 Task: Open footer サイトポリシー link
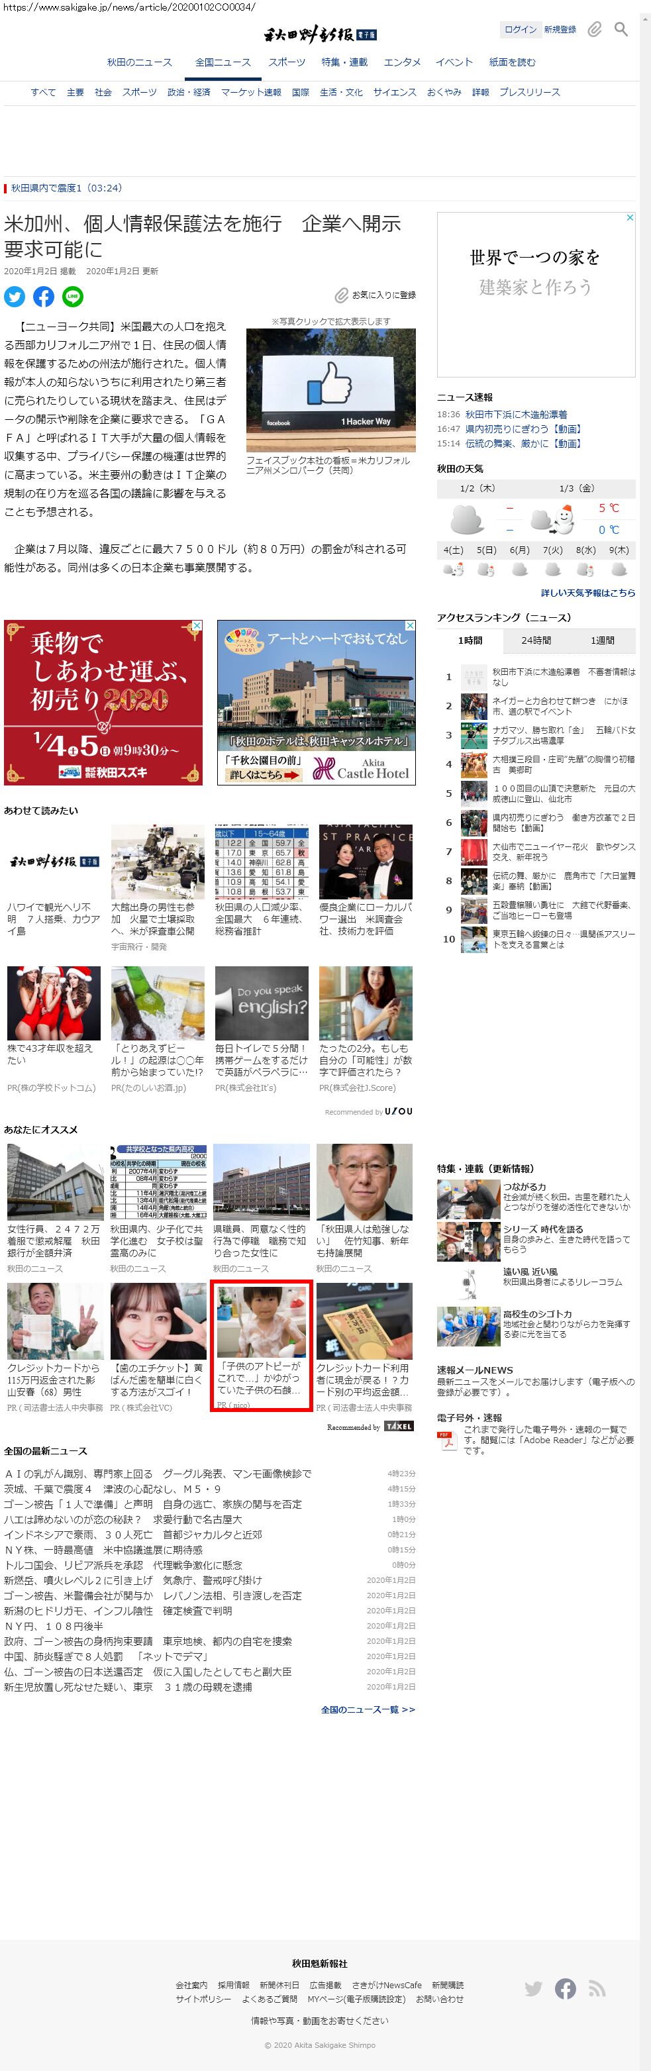tap(203, 1999)
